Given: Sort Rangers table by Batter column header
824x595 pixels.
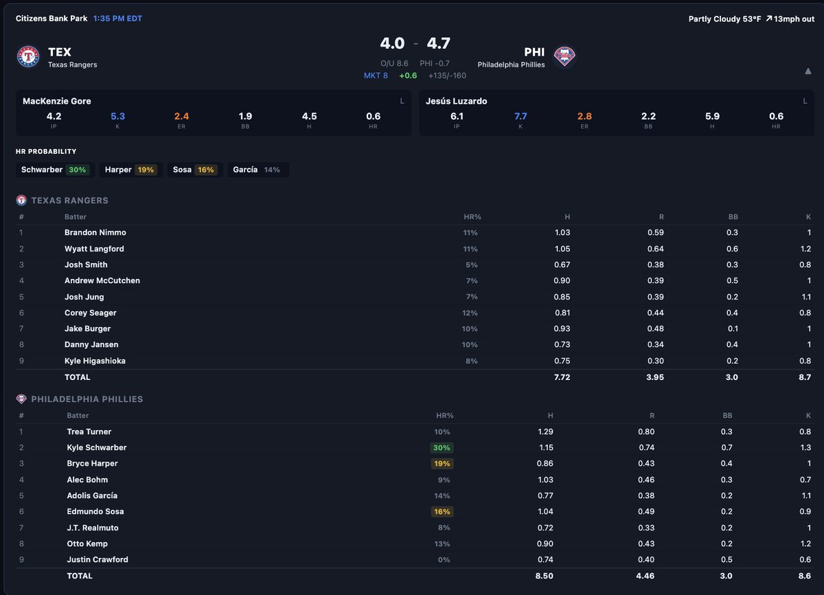Looking at the screenshot, I should (x=76, y=217).
